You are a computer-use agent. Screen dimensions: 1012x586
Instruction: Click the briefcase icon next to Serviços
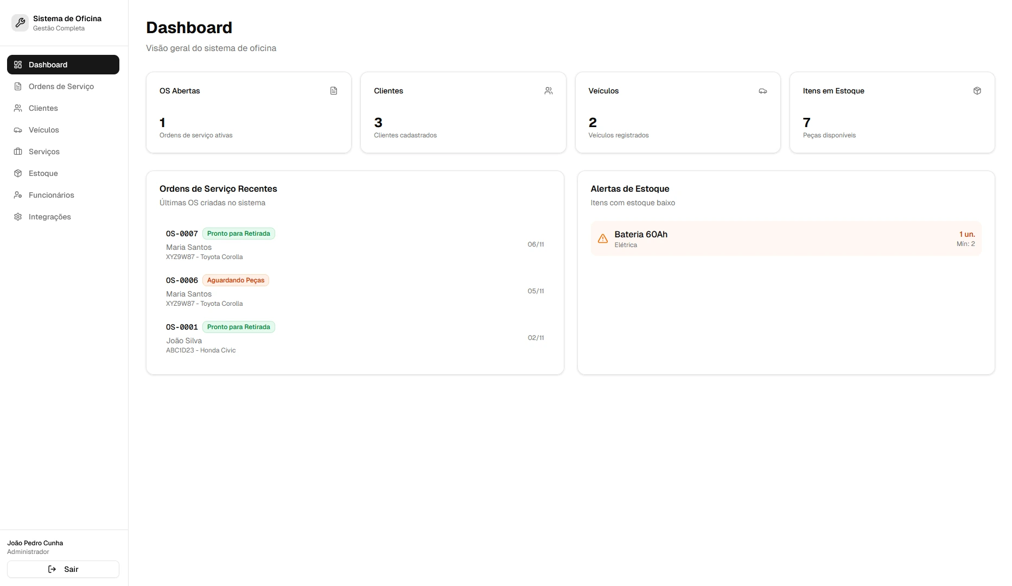18,152
